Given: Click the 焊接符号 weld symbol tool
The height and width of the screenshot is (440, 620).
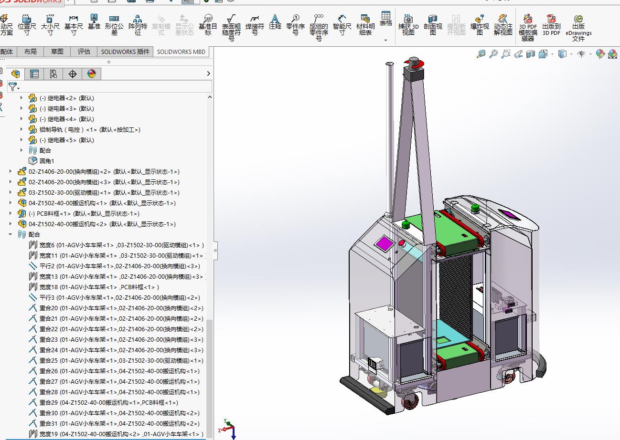Looking at the screenshot, I should [x=255, y=25].
